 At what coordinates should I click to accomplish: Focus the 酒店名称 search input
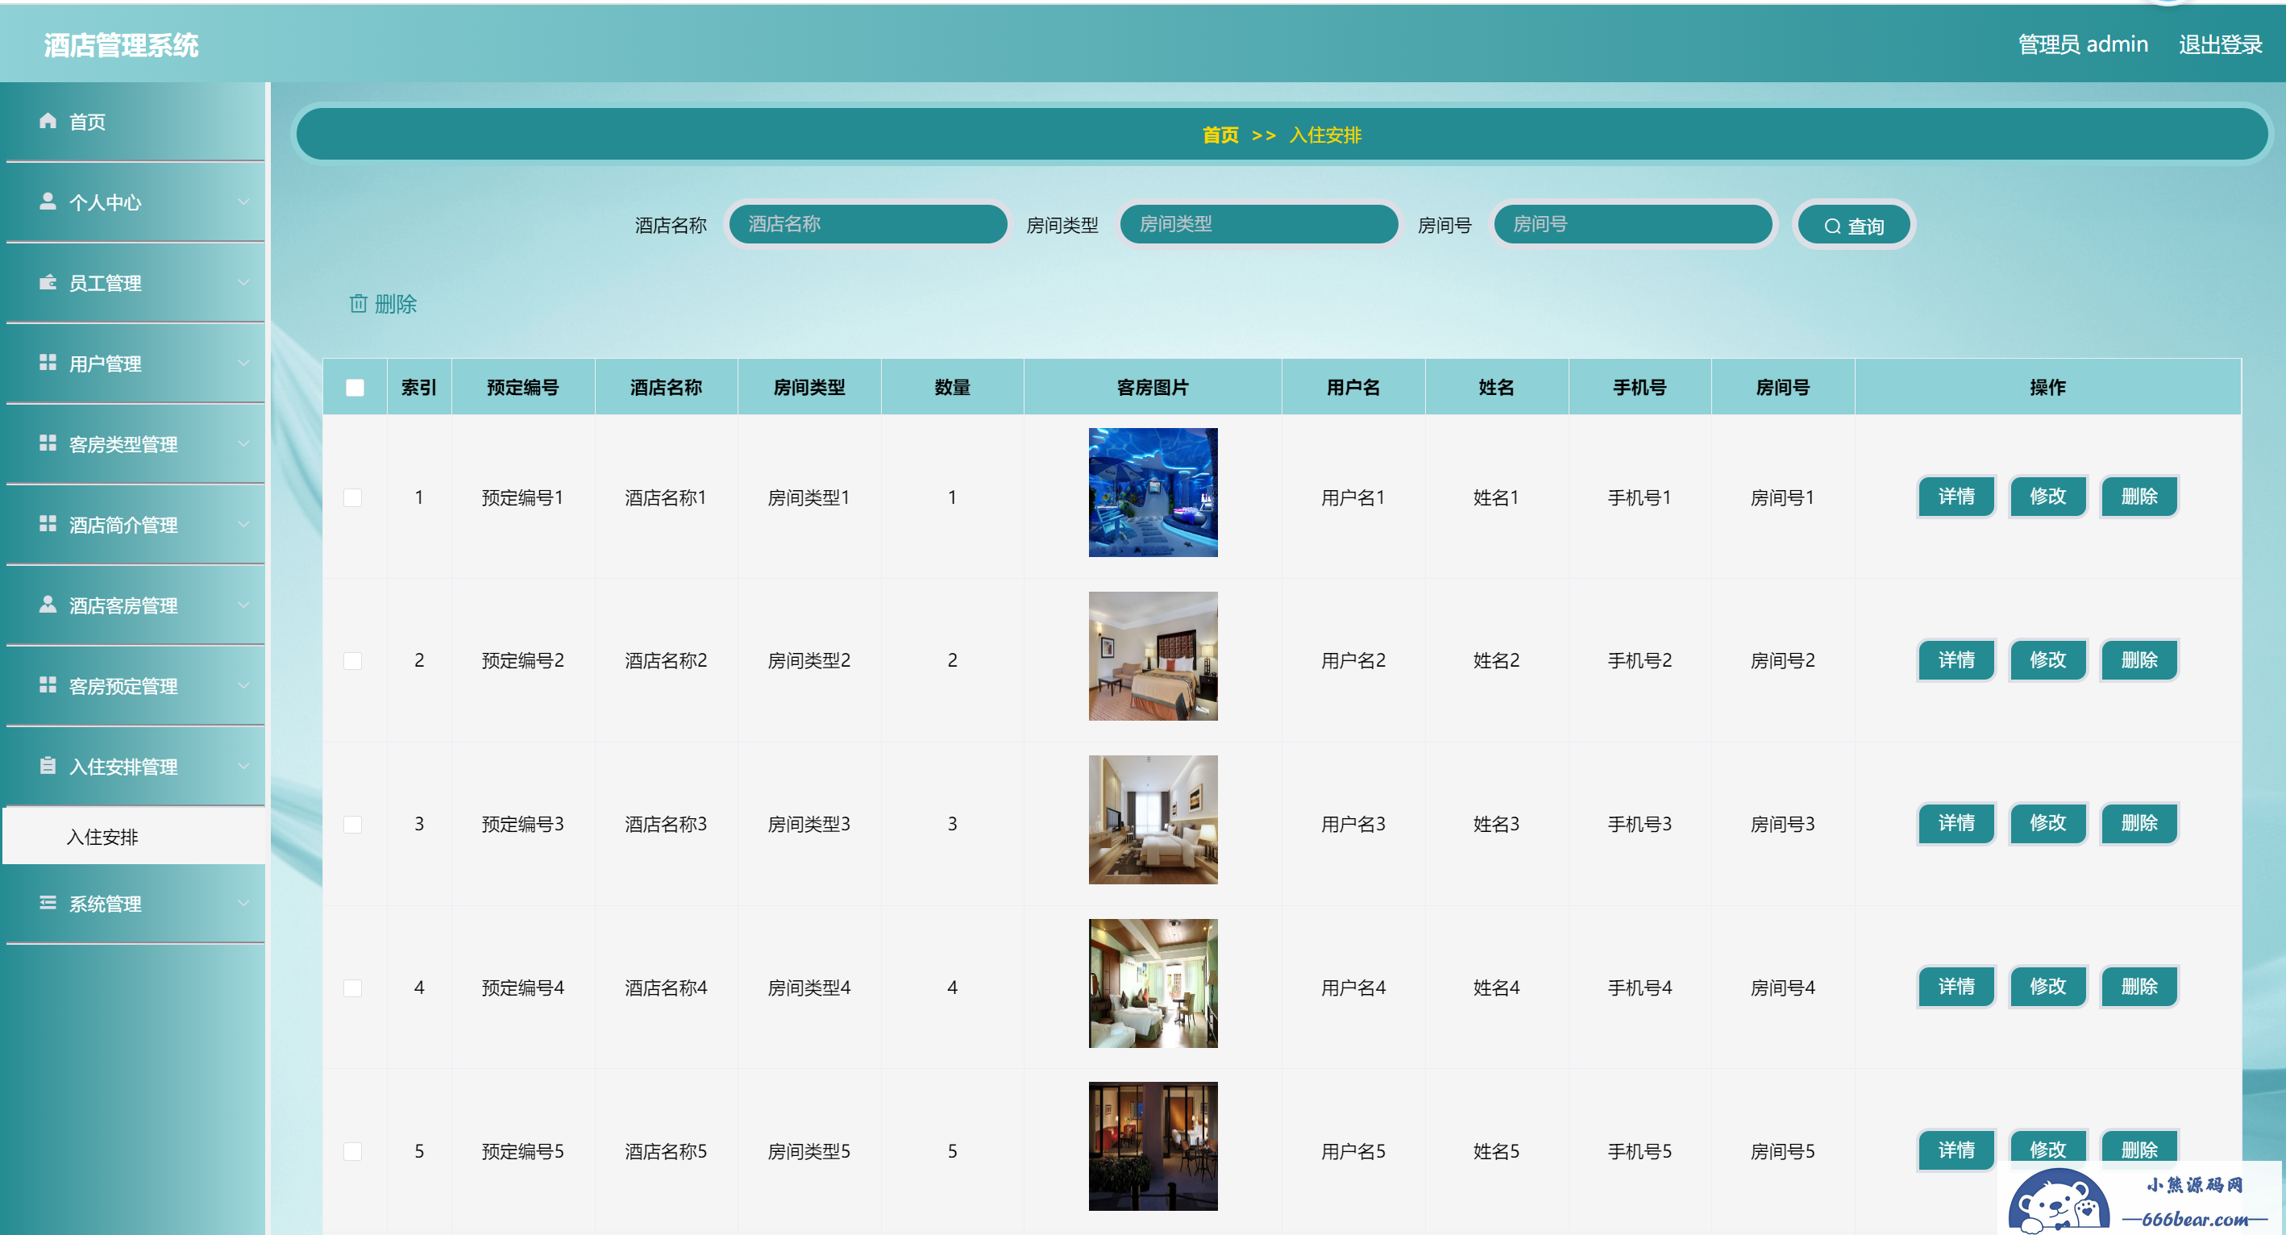click(867, 223)
